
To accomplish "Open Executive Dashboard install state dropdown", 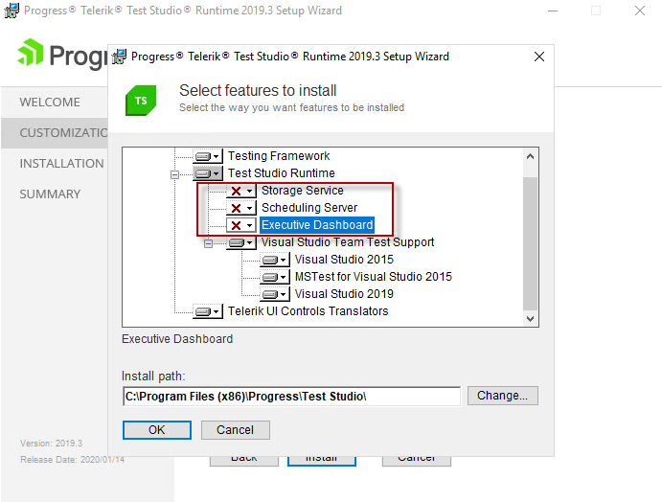I will pos(241,225).
